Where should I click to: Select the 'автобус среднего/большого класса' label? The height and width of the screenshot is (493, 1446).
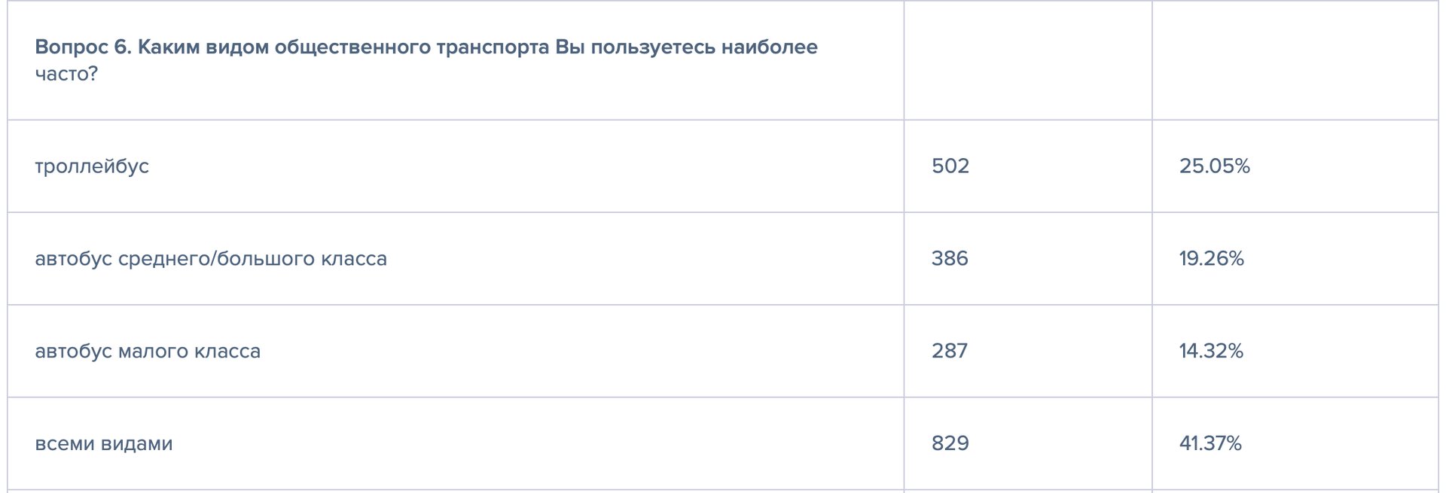tap(211, 259)
